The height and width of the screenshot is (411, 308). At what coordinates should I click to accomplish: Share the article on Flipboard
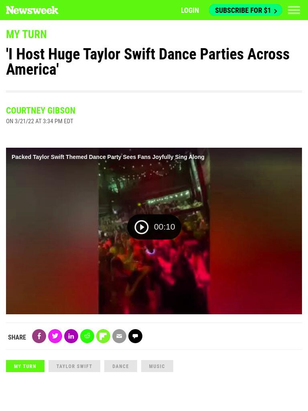coord(103,336)
